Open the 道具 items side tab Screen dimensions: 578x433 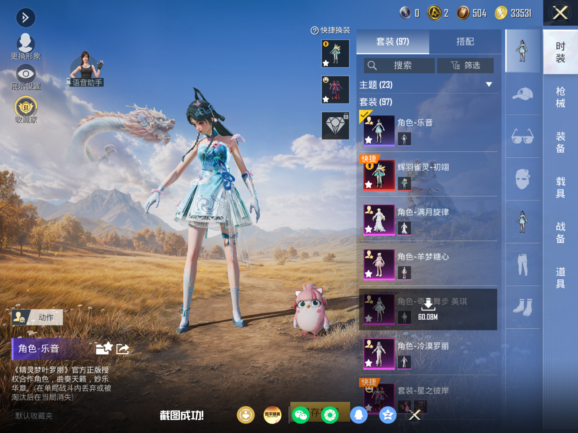click(x=560, y=278)
